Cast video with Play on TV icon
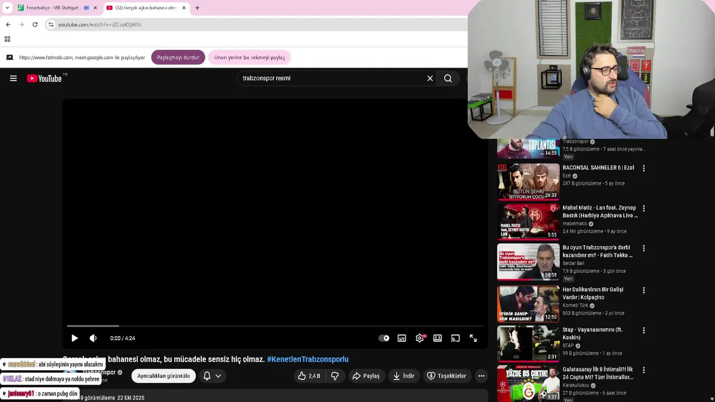715x402 pixels. (455, 338)
